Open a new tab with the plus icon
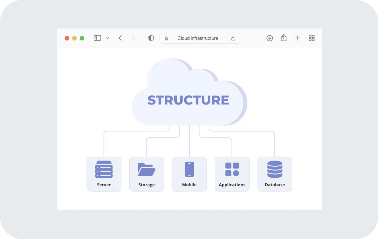The height and width of the screenshot is (239, 378). coord(298,38)
